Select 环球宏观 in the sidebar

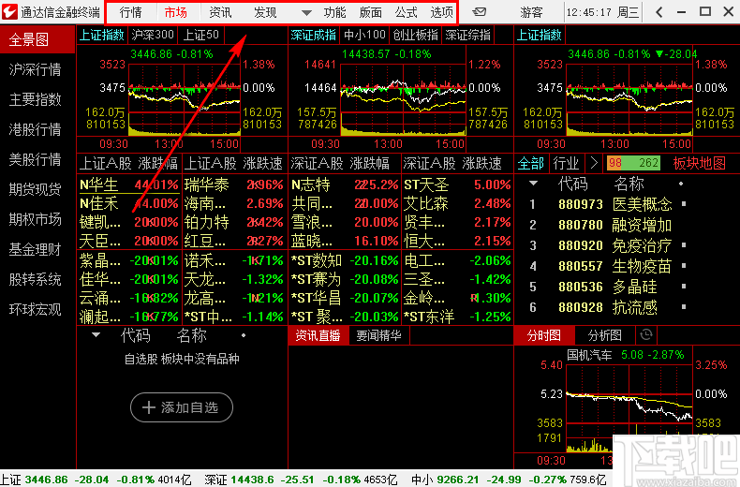[36, 310]
